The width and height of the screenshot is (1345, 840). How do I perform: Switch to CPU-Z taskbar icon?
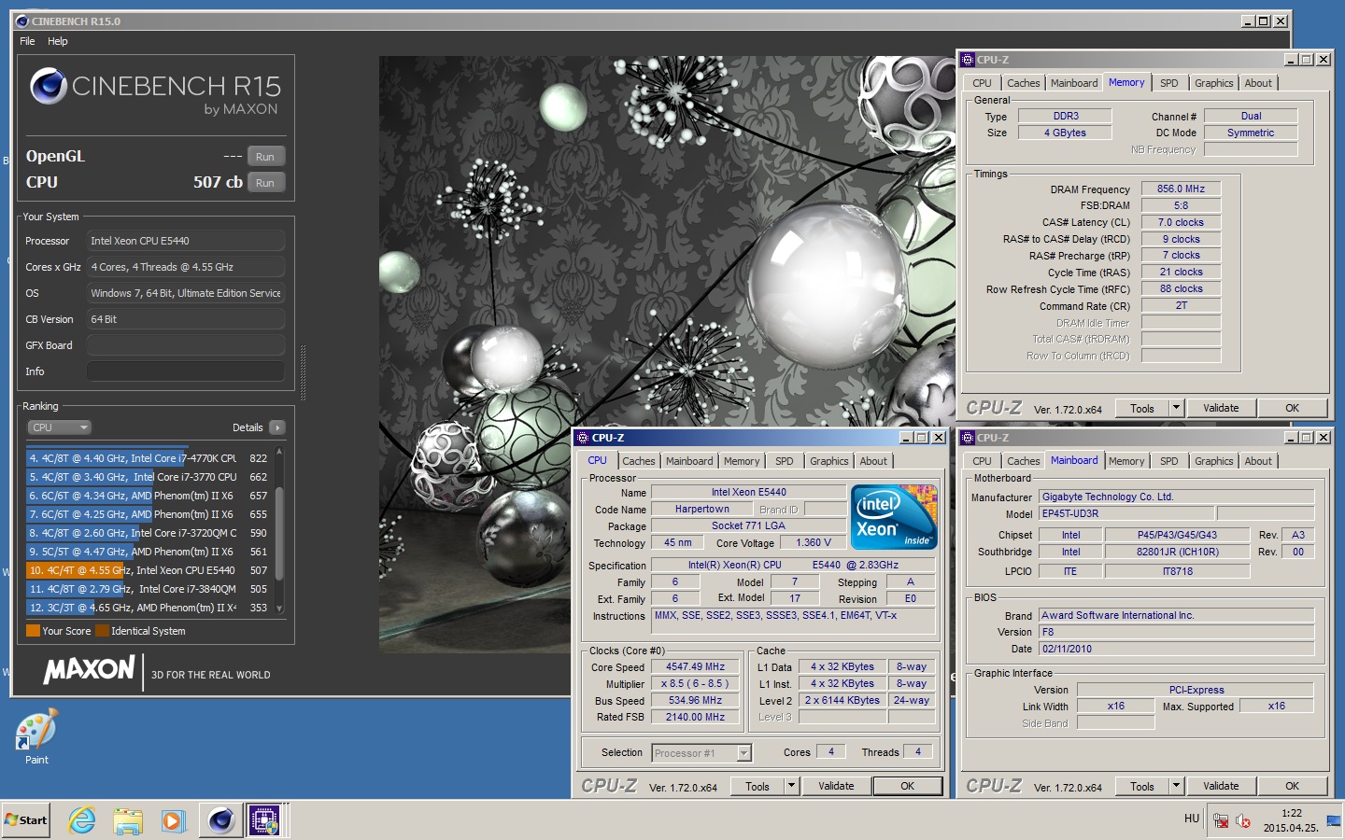coord(266,820)
